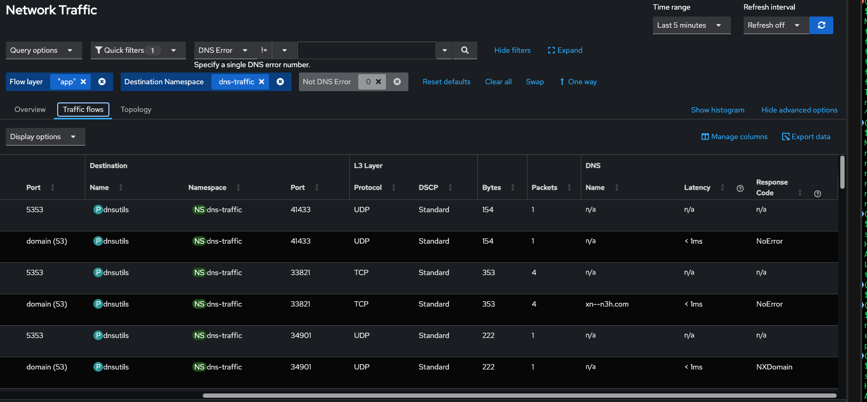
Task: Click the DNS Latency help icon
Action: (740, 188)
